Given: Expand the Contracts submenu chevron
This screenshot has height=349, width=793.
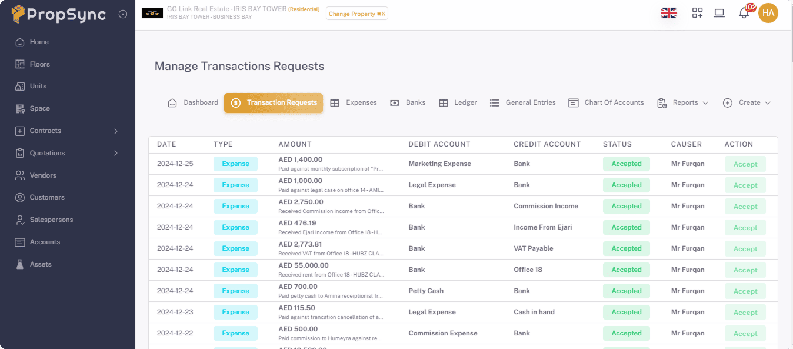Looking at the screenshot, I should click(x=116, y=131).
